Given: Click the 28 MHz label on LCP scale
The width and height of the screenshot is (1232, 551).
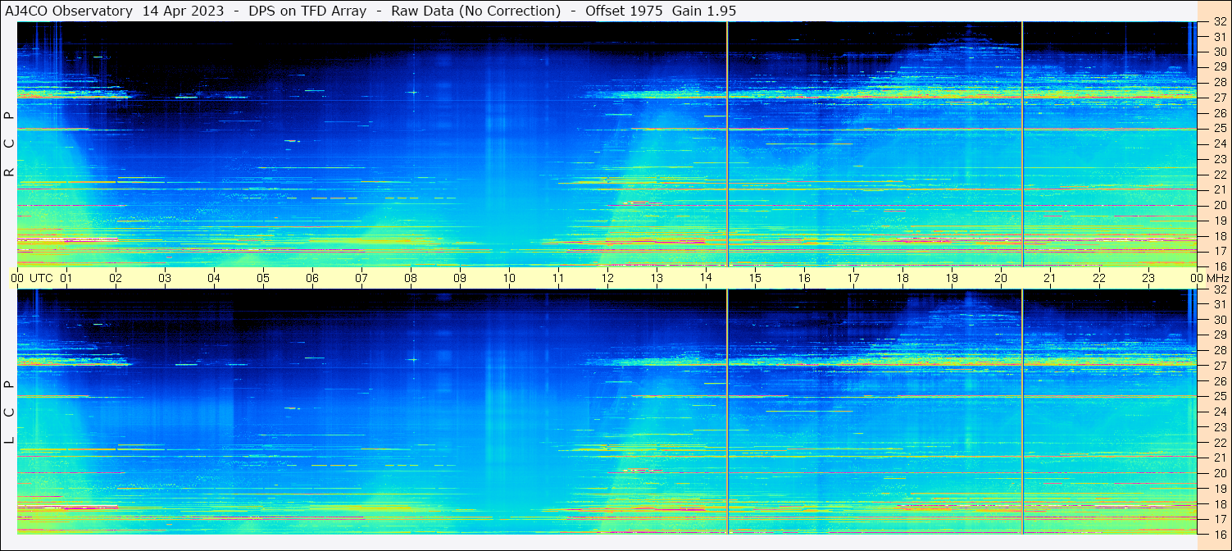Looking at the screenshot, I should [x=1219, y=350].
